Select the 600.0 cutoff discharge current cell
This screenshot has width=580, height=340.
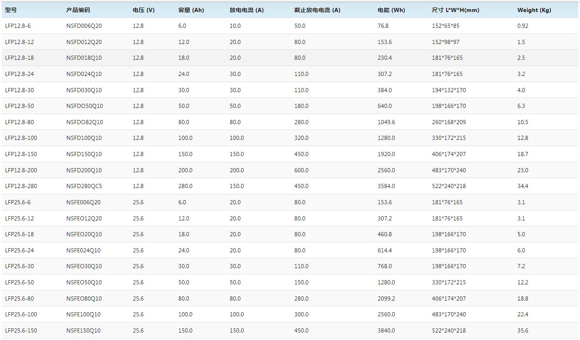click(x=301, y=170)
